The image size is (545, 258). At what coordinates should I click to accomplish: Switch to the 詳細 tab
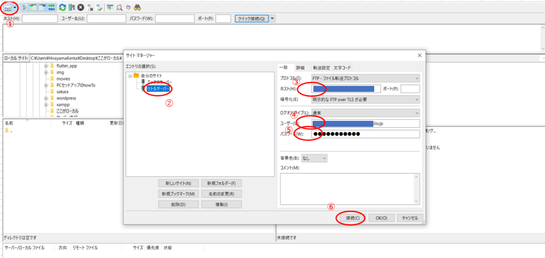point(300,68)
